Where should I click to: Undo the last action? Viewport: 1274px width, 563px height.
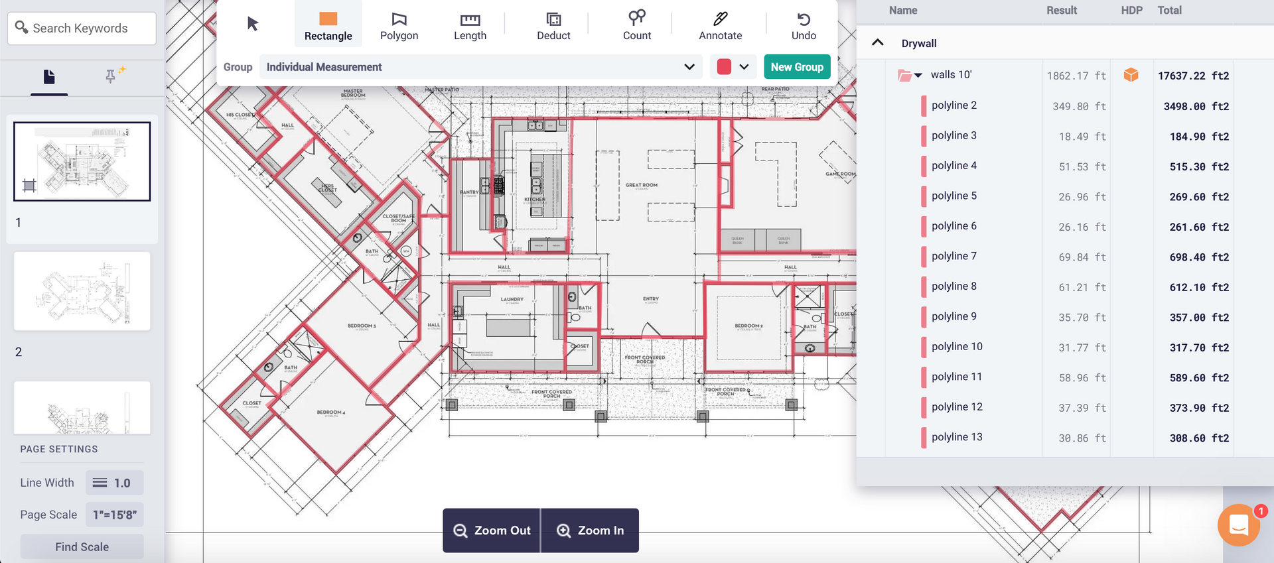click(804, 26)
